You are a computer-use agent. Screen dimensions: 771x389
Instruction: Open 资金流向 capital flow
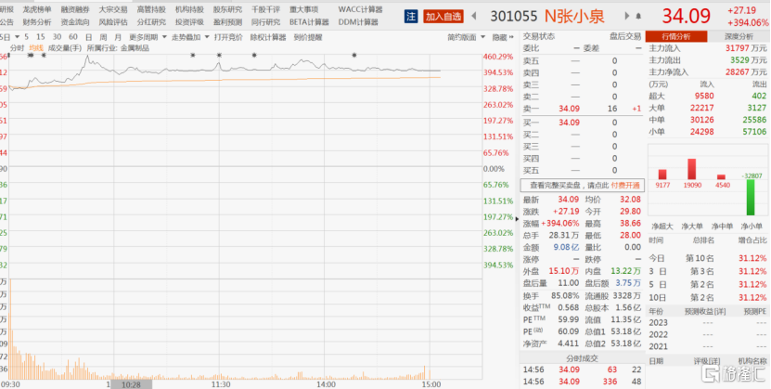(75, 22)
